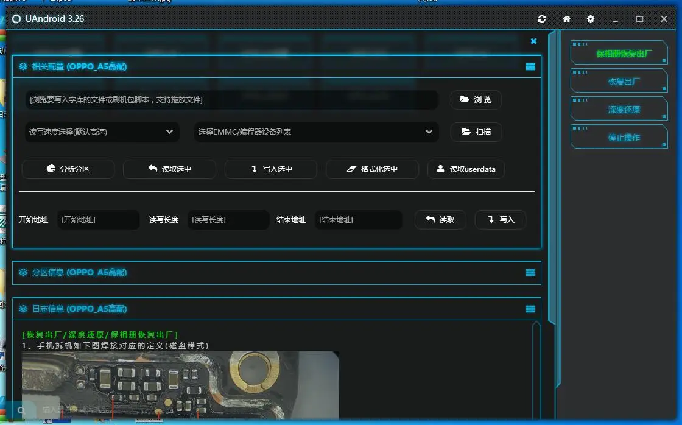
Task: Click layers icon beside 相关配置 title
Action: click(x=23, y=66)
